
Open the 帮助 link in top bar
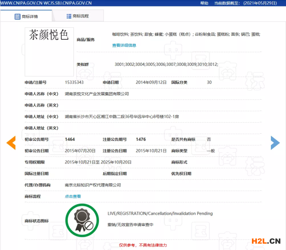click(204, 3)
